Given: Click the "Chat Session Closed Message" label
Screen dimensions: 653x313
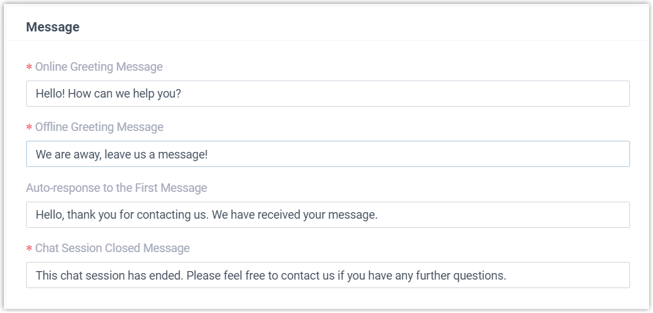Looking at the screenshot, I should (x=112, y=248).
